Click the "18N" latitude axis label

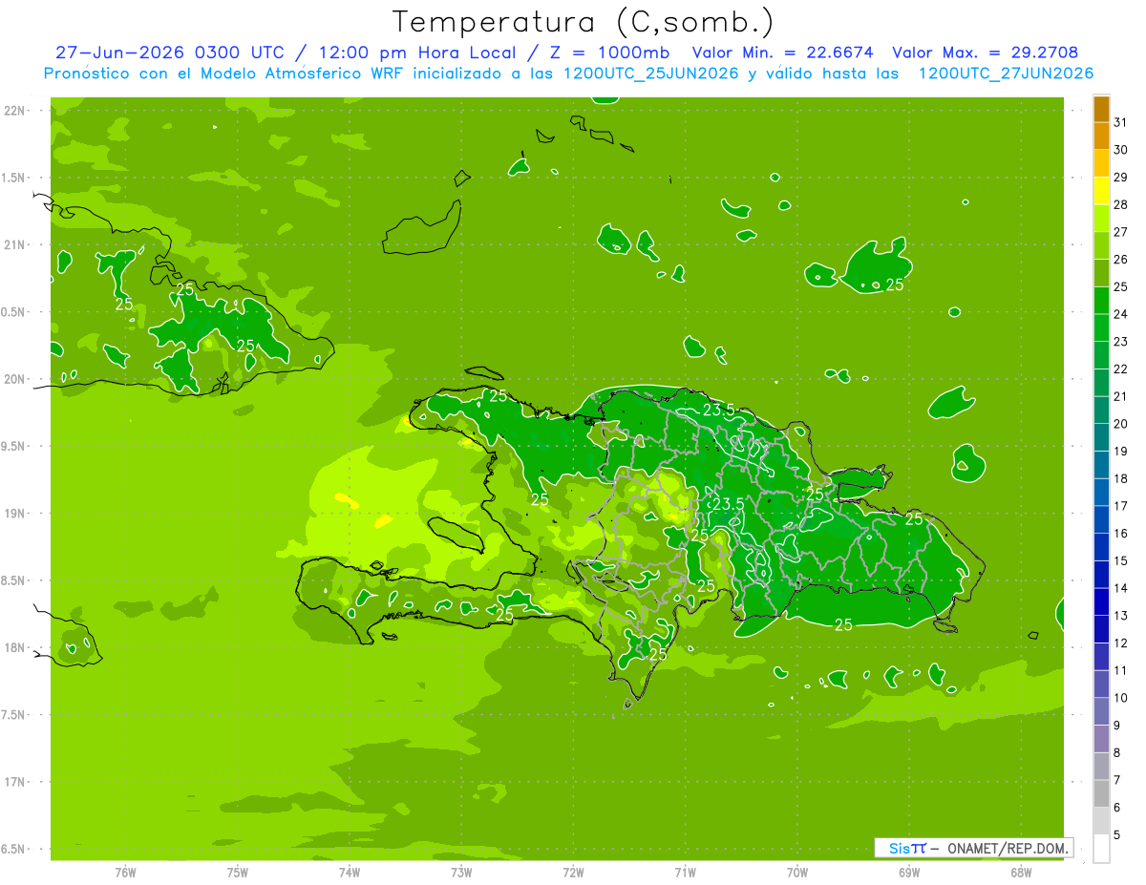pos(14,647)
